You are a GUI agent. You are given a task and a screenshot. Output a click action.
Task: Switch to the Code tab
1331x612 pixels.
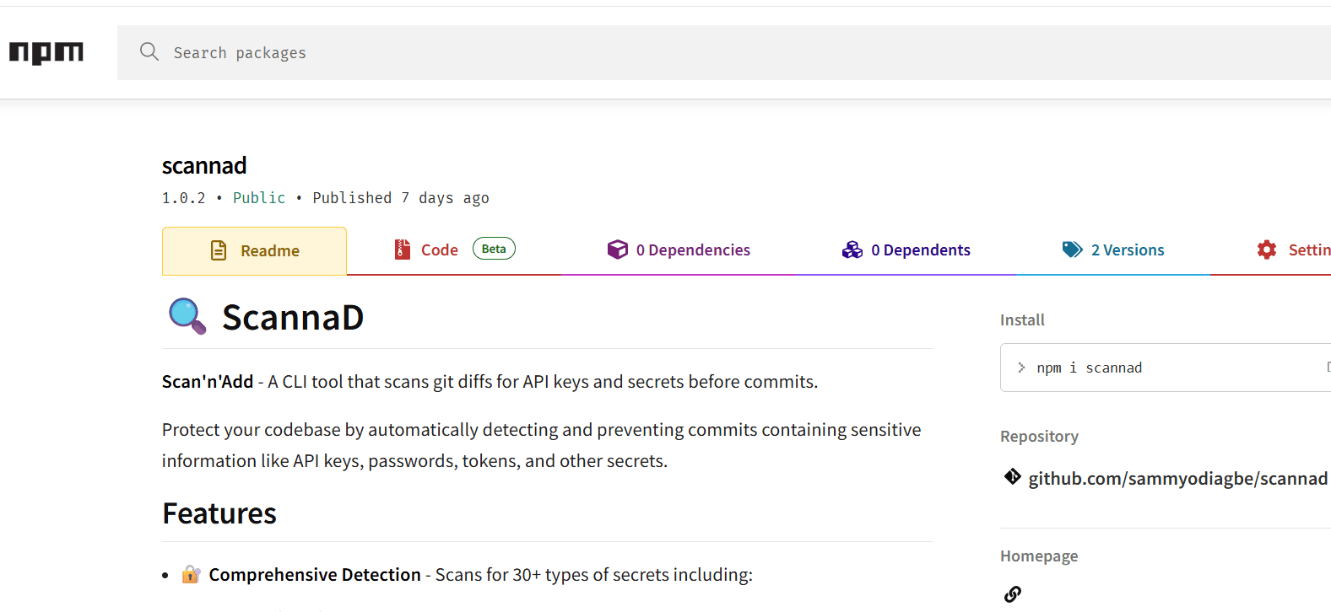(x=439, y=250)
